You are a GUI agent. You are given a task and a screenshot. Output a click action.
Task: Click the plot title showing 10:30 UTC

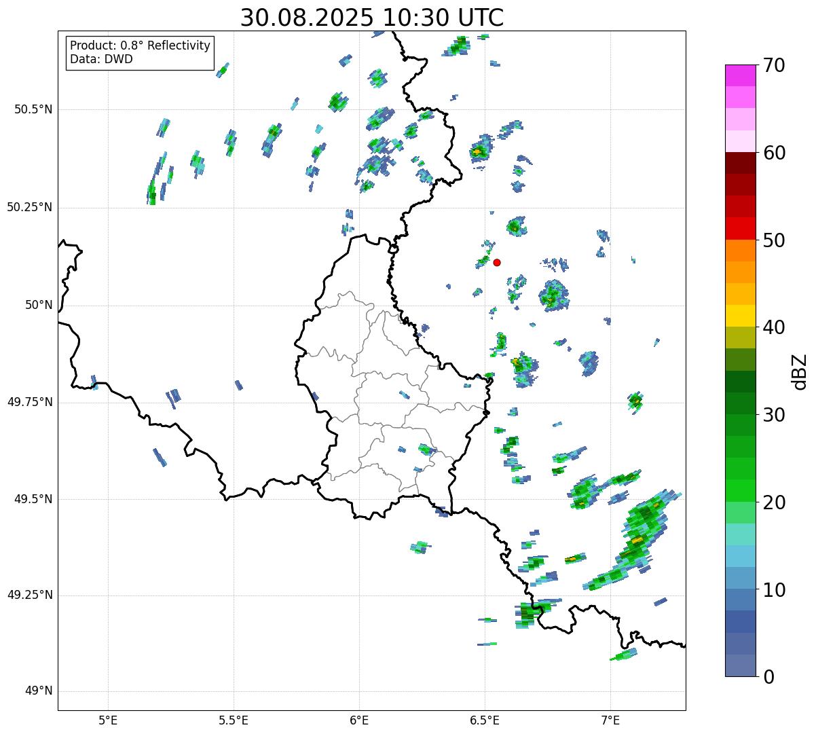tap(372, 17)
